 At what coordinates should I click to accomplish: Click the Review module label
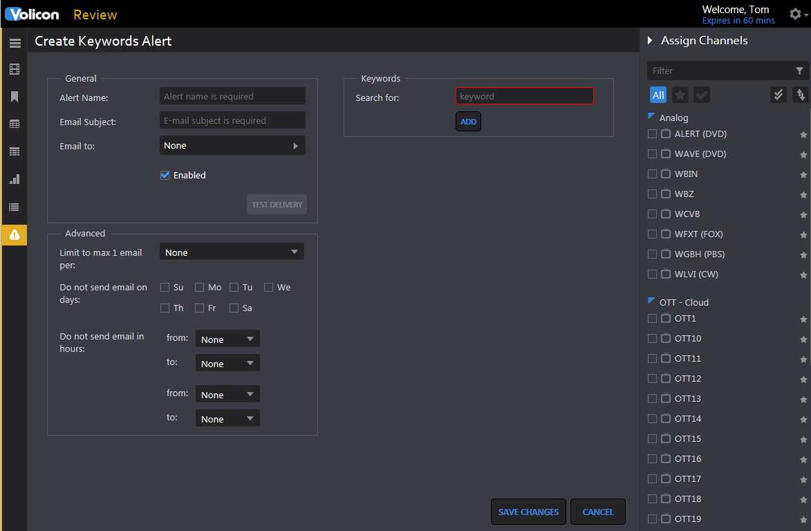95,15
